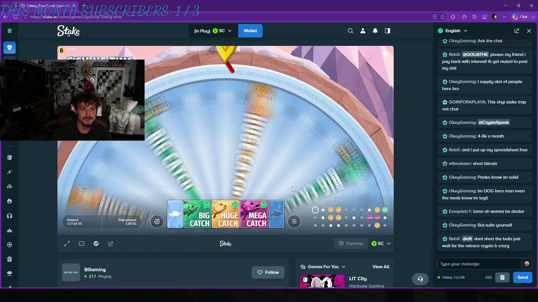The width and height of the screenshot is (538, 302).
Task: Open Copilot Chat in the browser
Action: (x=520, y=17)
